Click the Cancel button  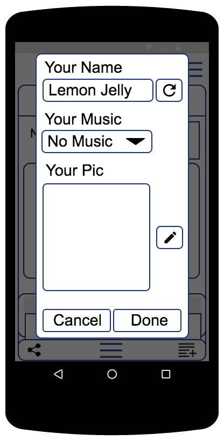[x=76, y=320]
